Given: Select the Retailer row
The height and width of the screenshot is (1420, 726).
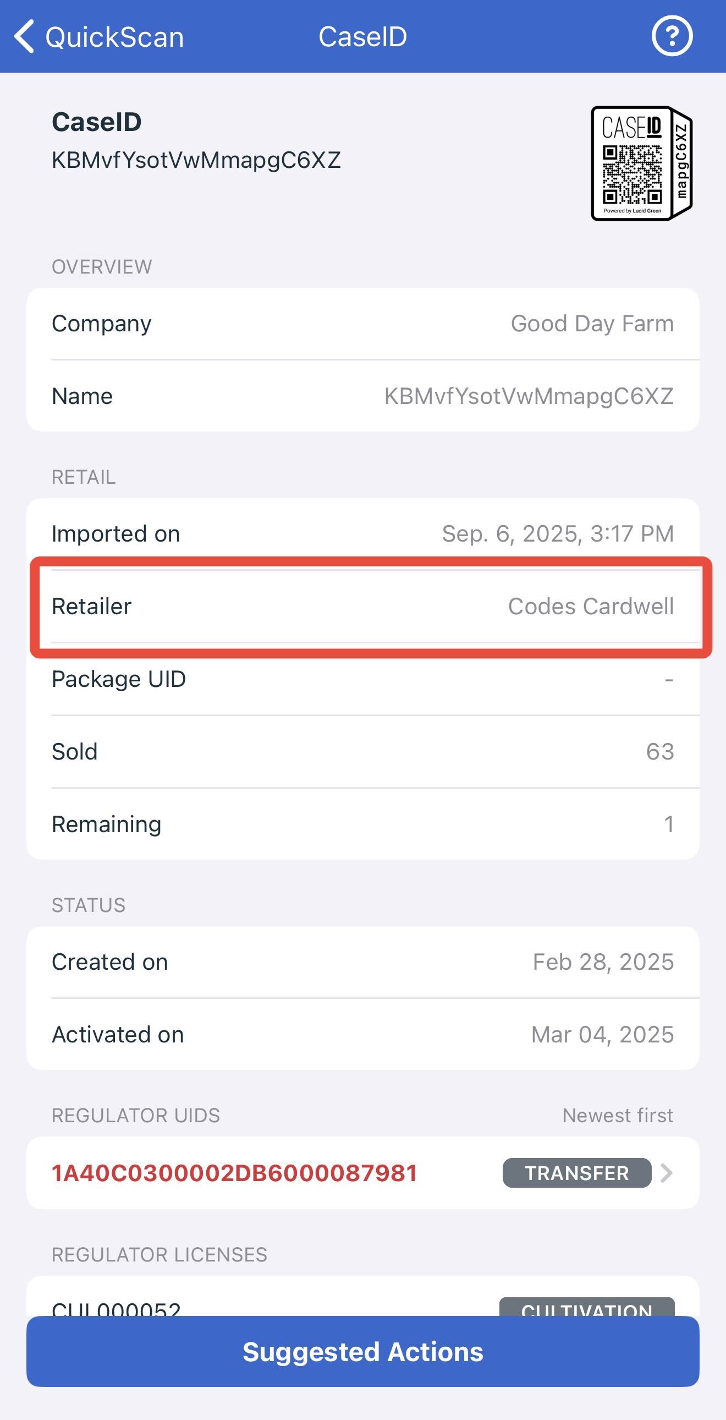Looking at the screenshot, I should (362, 607).
